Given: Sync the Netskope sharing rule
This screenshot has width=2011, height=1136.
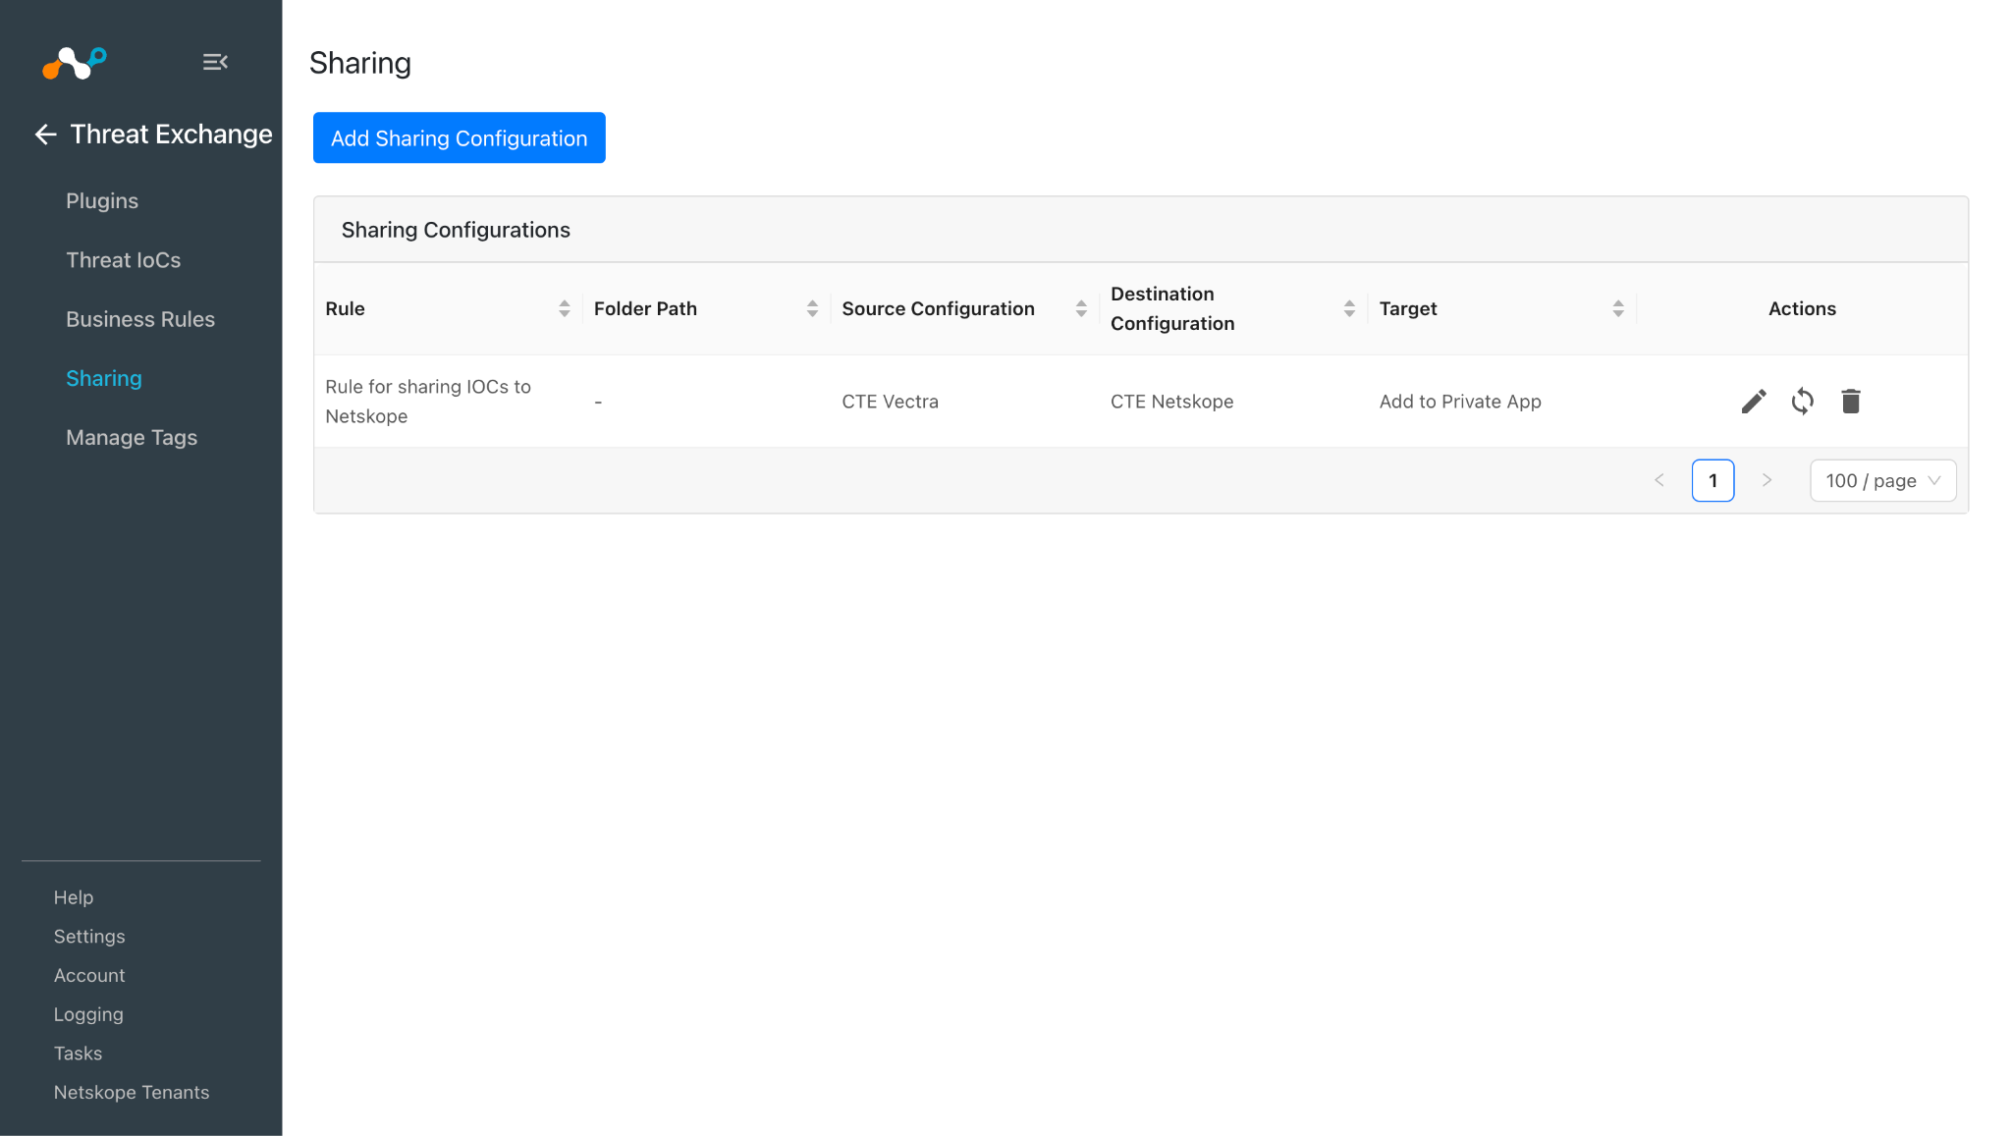Looking at the screenshot, I should pos(1802,401).
